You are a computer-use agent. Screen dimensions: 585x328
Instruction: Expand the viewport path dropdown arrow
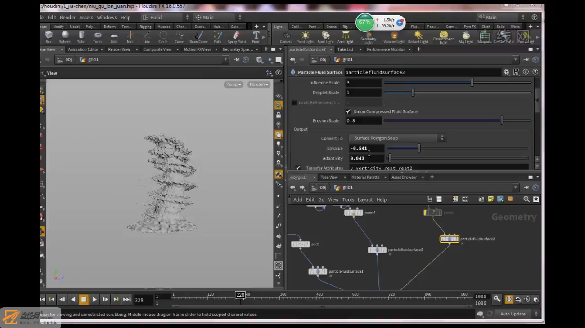[x=226, y=59]
